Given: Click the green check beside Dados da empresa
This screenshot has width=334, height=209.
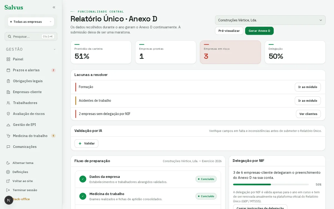Looking at the screenshot, I should (x=83, y=179).
